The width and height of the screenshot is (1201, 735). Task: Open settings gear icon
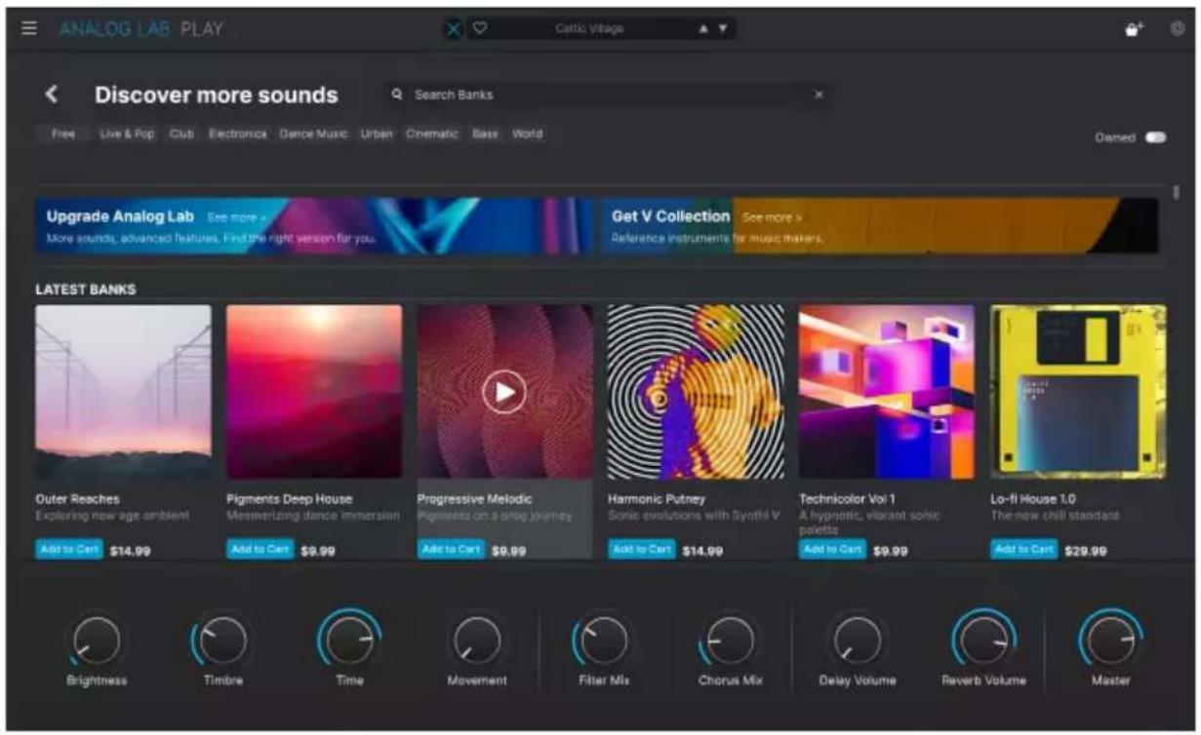tap(1177, 29)
